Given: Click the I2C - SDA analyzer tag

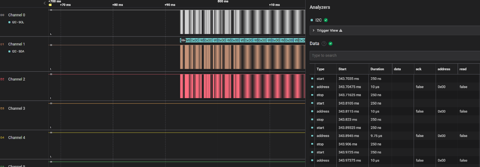Looking at the screenshot, I should (18, 51).
